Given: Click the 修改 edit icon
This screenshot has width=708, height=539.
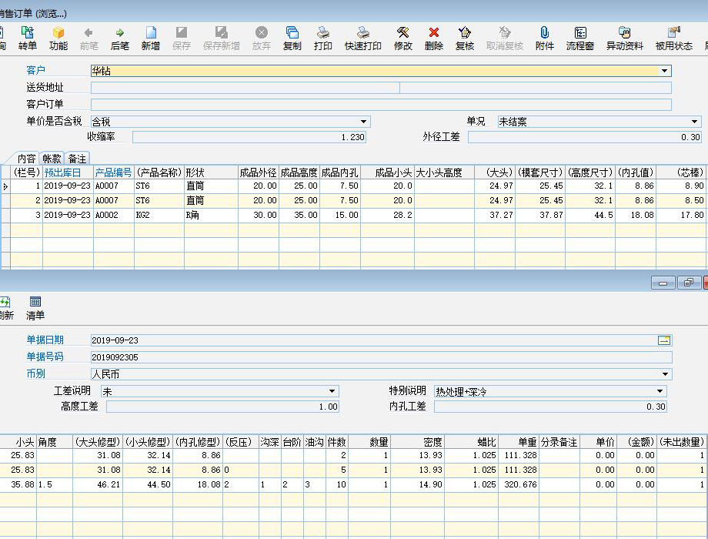Looking at the screenshot, I should pyautogui.click(x=403, y=38).
